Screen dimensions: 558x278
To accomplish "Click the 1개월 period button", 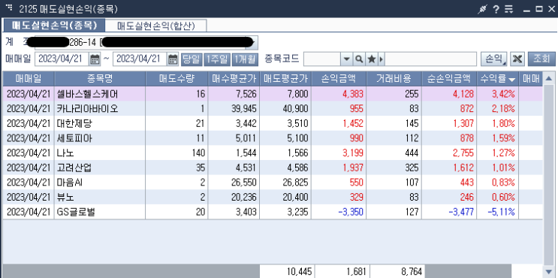I will pos(245,59).
